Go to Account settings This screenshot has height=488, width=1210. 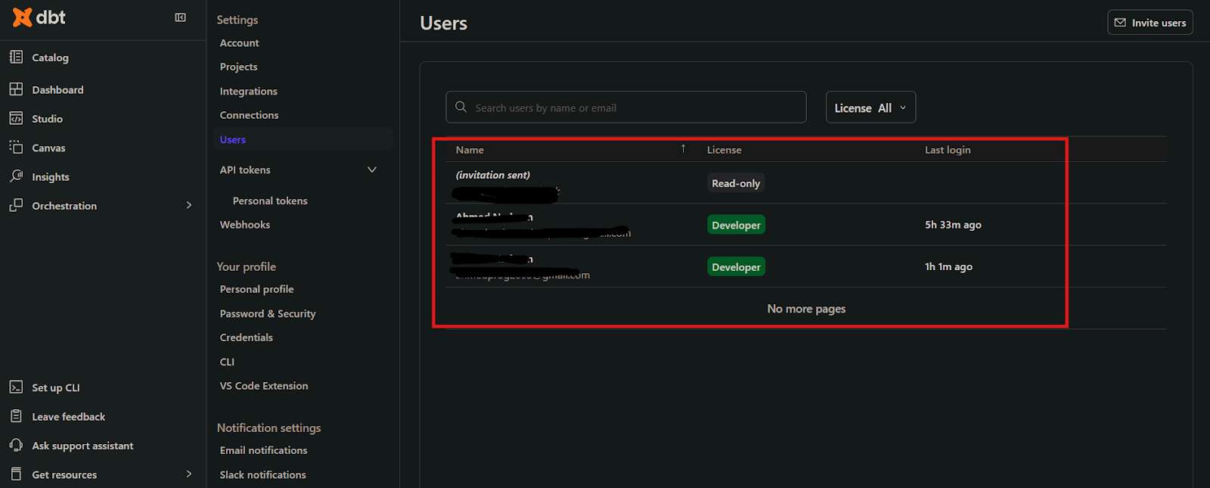tap(239, 43)
